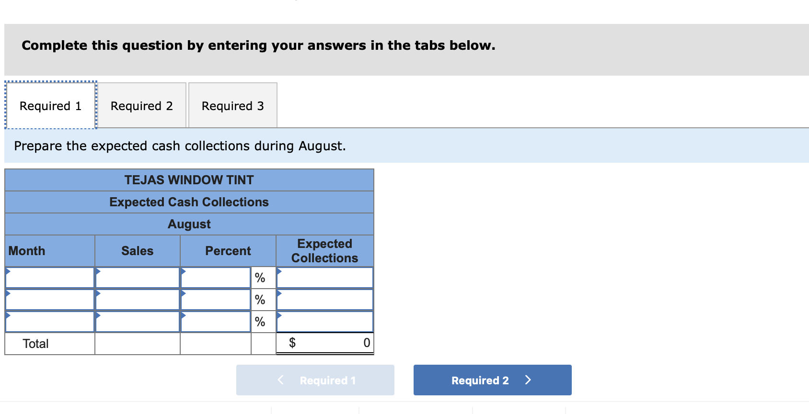809x414 pixels.
Task: Open the first Percent cell dropdown
Action: pos(216,277)
